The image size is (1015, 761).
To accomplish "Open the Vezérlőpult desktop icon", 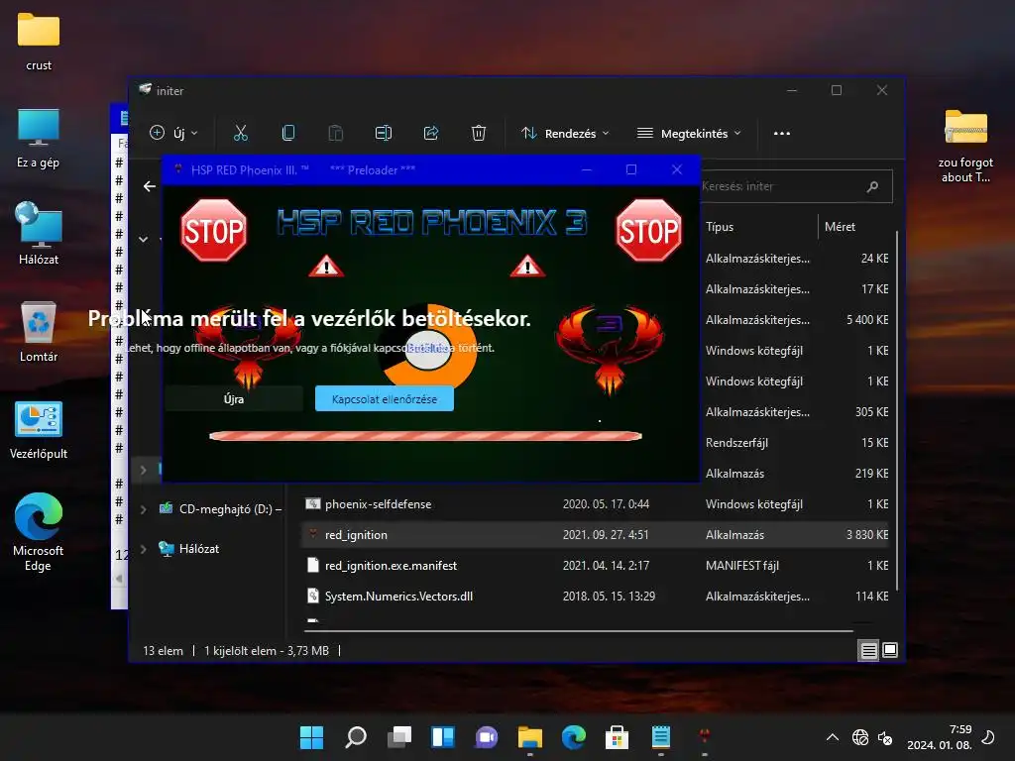I will pyautogui.click(x=39, y=430).
